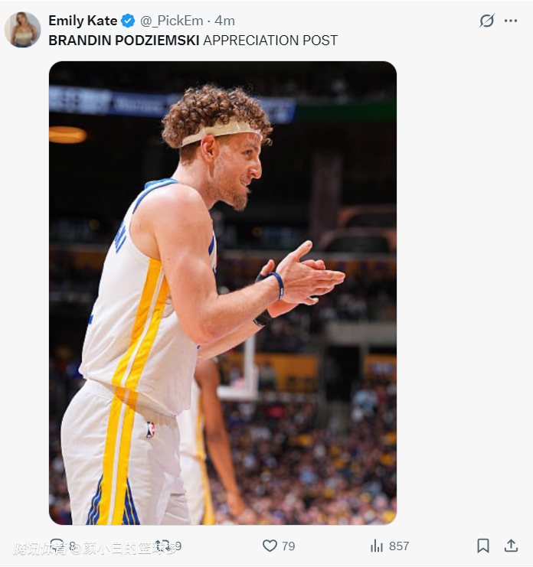Share the post via share icon
This screenshot has height=567, width=533.
click(511, 546)
